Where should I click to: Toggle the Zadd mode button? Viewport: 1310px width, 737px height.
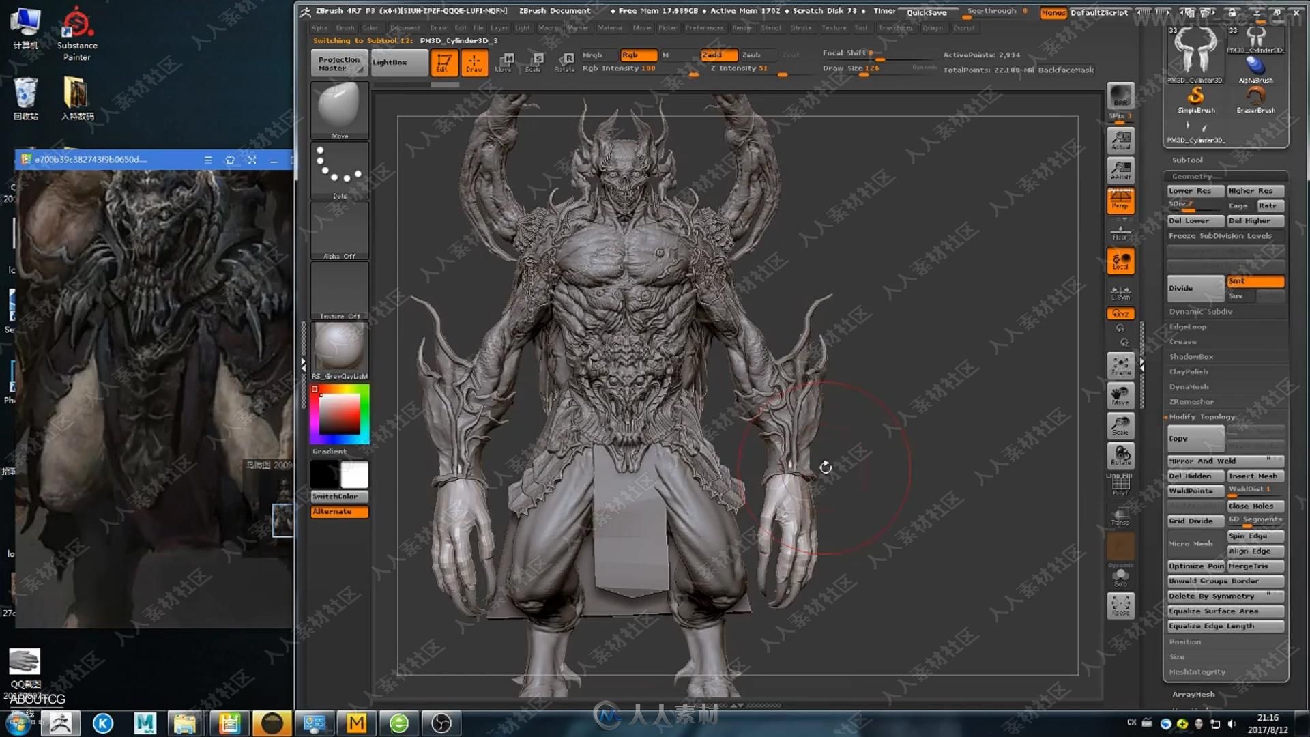[x=719, y=55]
